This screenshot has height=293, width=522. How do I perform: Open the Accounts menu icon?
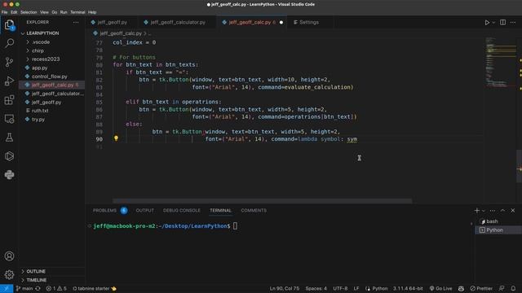[9, 256]
